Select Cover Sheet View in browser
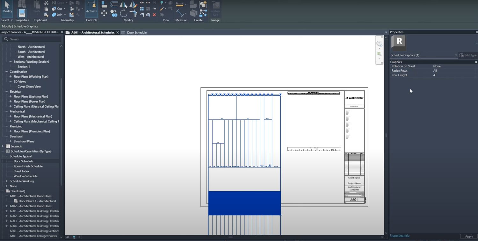 tap(29, 87)
